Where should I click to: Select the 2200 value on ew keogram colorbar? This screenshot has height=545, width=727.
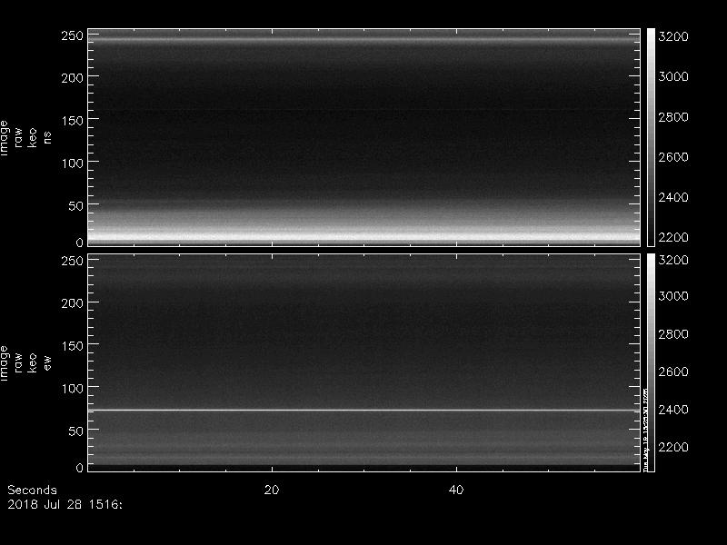click(x=673, y=447)
